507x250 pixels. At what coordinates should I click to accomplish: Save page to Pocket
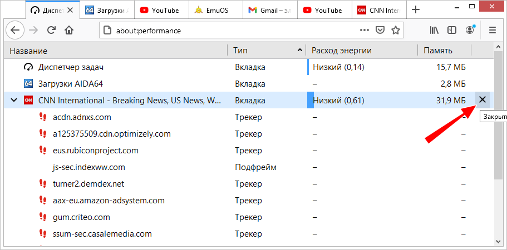[x=380, y=31]
